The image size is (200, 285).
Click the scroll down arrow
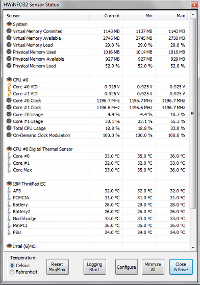point(193,248)
